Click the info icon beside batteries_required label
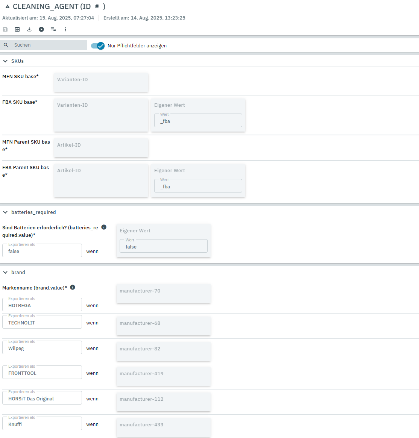The height and width of the screenshot is (438, 419). point(104,227)
